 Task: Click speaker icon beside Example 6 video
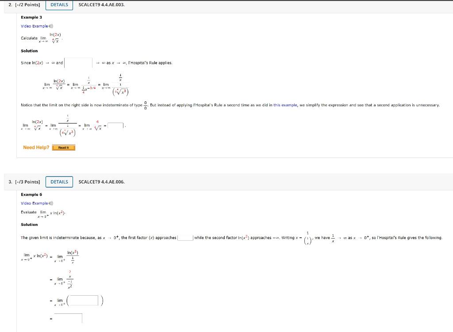pyautogui.click(x=51, y=203)
